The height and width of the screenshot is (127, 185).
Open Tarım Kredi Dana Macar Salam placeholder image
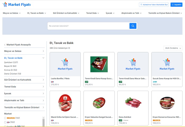(x=133, y=64)
